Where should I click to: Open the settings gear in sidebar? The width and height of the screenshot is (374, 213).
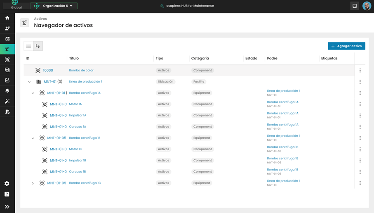(x=7, y=184)
